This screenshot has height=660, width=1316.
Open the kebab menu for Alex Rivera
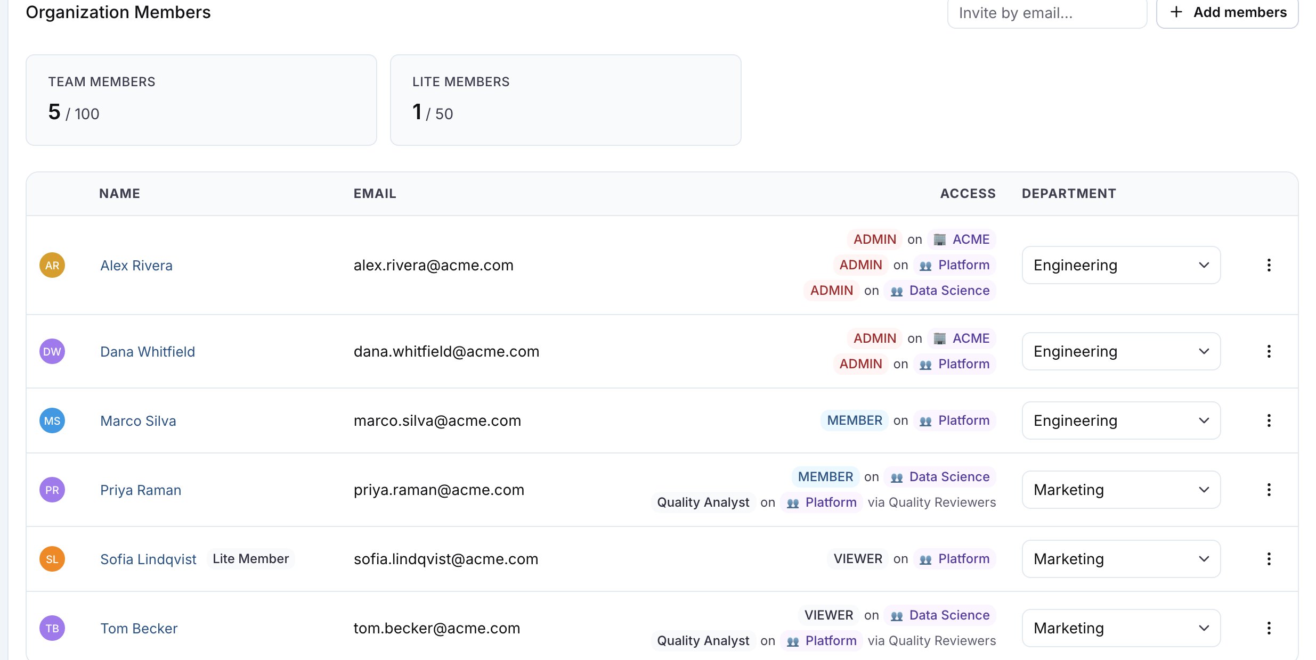coord(1269,265)
